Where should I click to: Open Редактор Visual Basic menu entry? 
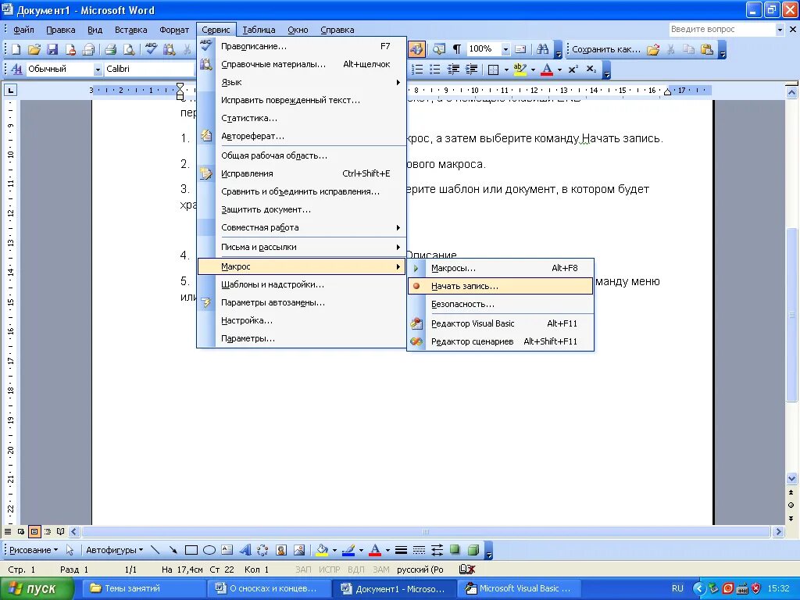click(x=501, y=323)
